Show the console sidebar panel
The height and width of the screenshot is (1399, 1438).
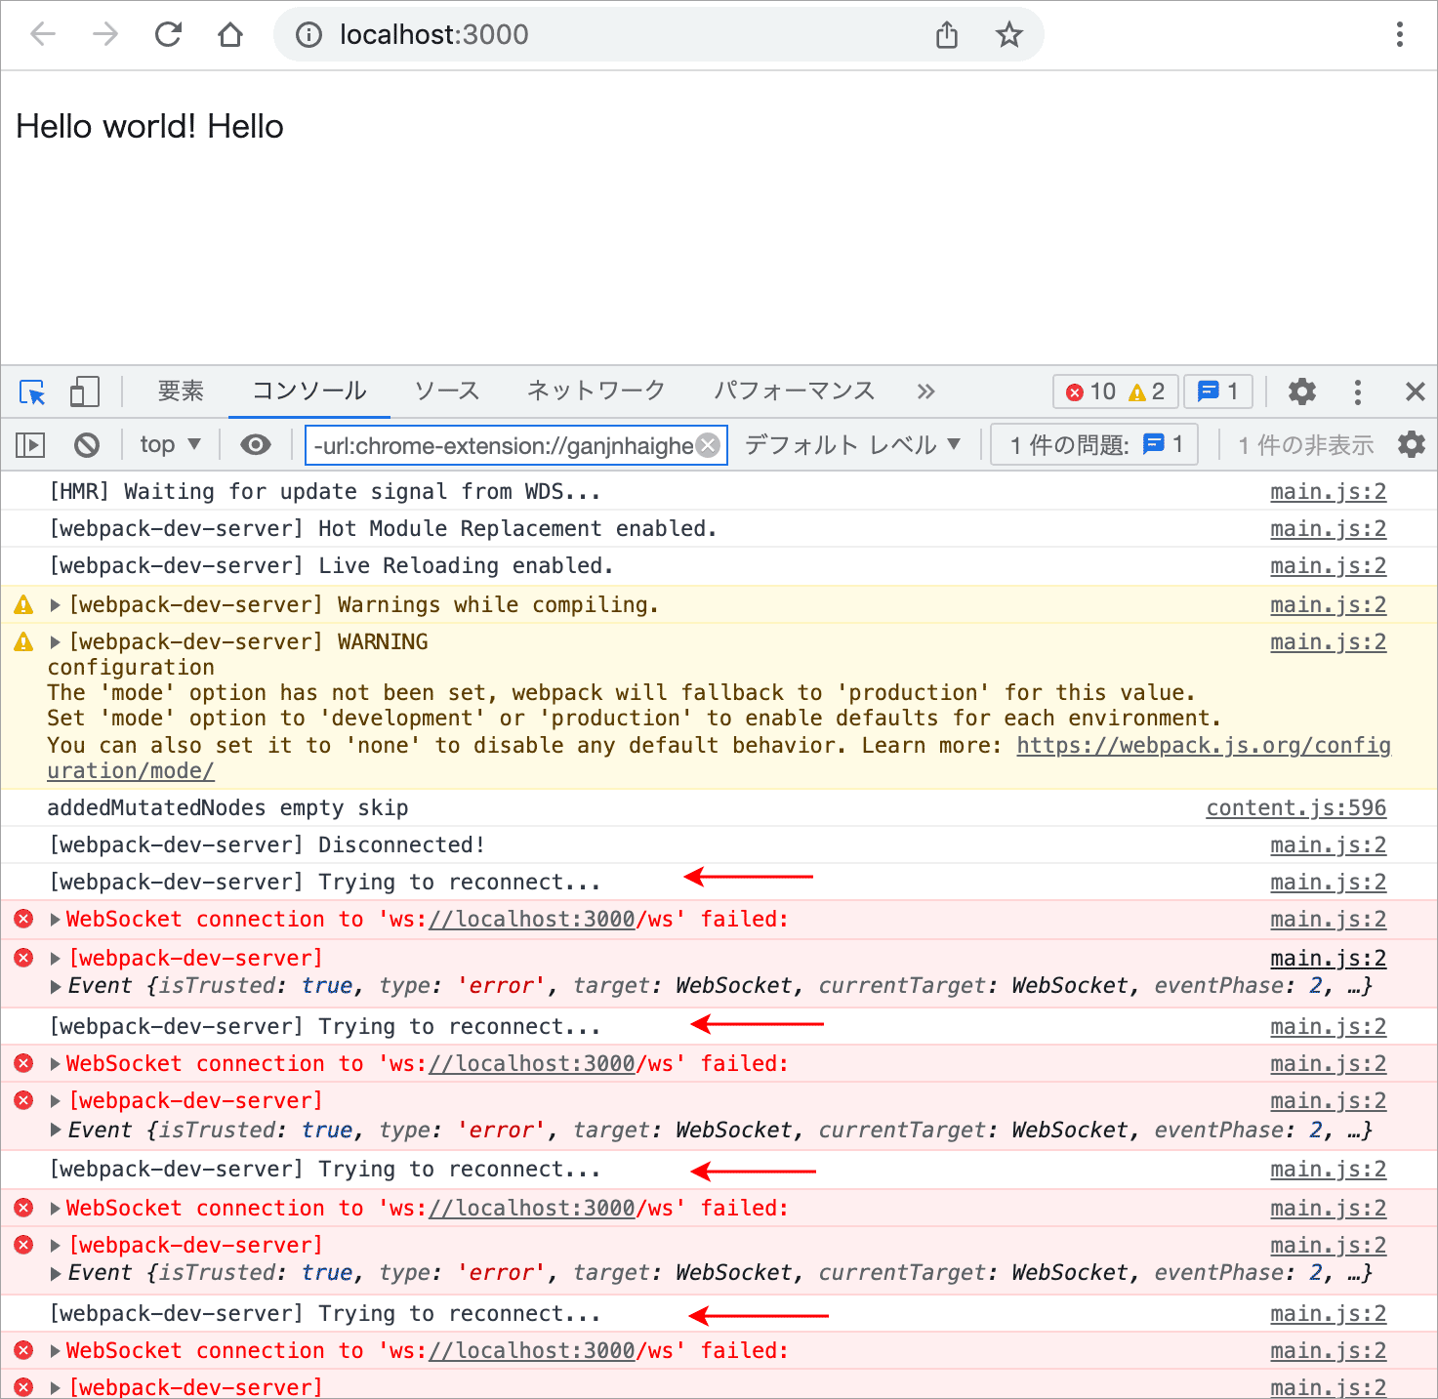[x=30, y=445]
